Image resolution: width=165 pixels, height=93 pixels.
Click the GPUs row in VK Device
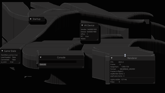click(84, 34)
